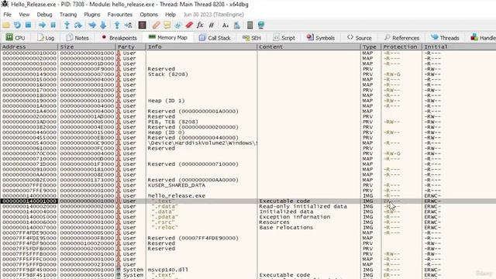Select the ".pdata" section row

coord(248,217)
